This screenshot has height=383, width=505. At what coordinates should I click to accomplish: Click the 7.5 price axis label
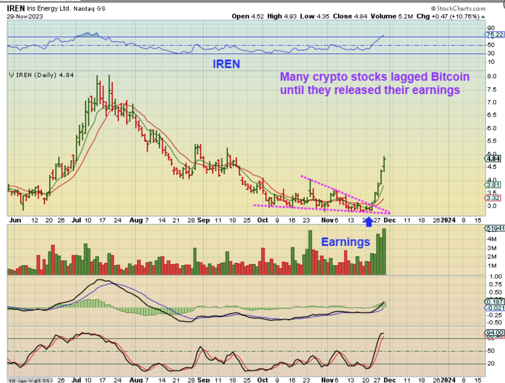point(492,89)
